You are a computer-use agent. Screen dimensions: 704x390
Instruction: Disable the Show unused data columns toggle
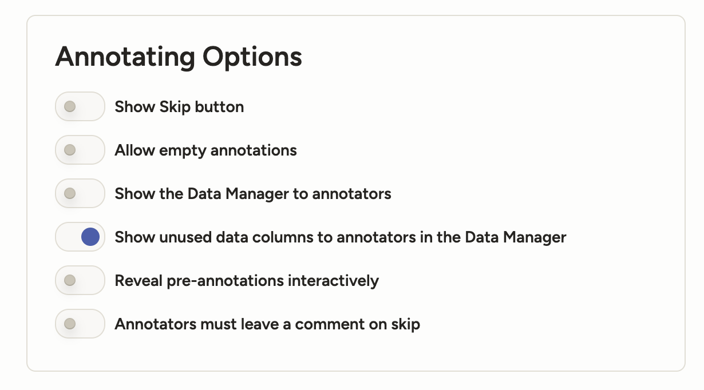click(80, 237)
